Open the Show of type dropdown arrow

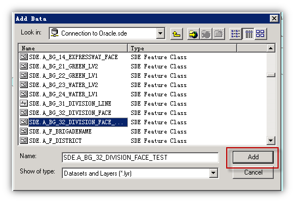[x=214, y=173]
